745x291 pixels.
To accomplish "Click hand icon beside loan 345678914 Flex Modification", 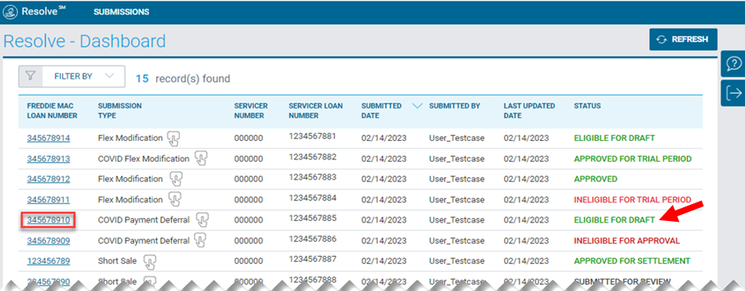I will point(173,139).
